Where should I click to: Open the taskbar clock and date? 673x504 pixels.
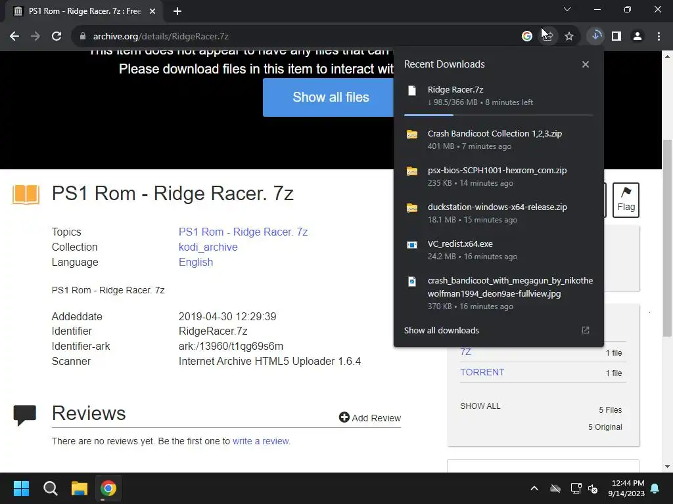tap(626, 488)
